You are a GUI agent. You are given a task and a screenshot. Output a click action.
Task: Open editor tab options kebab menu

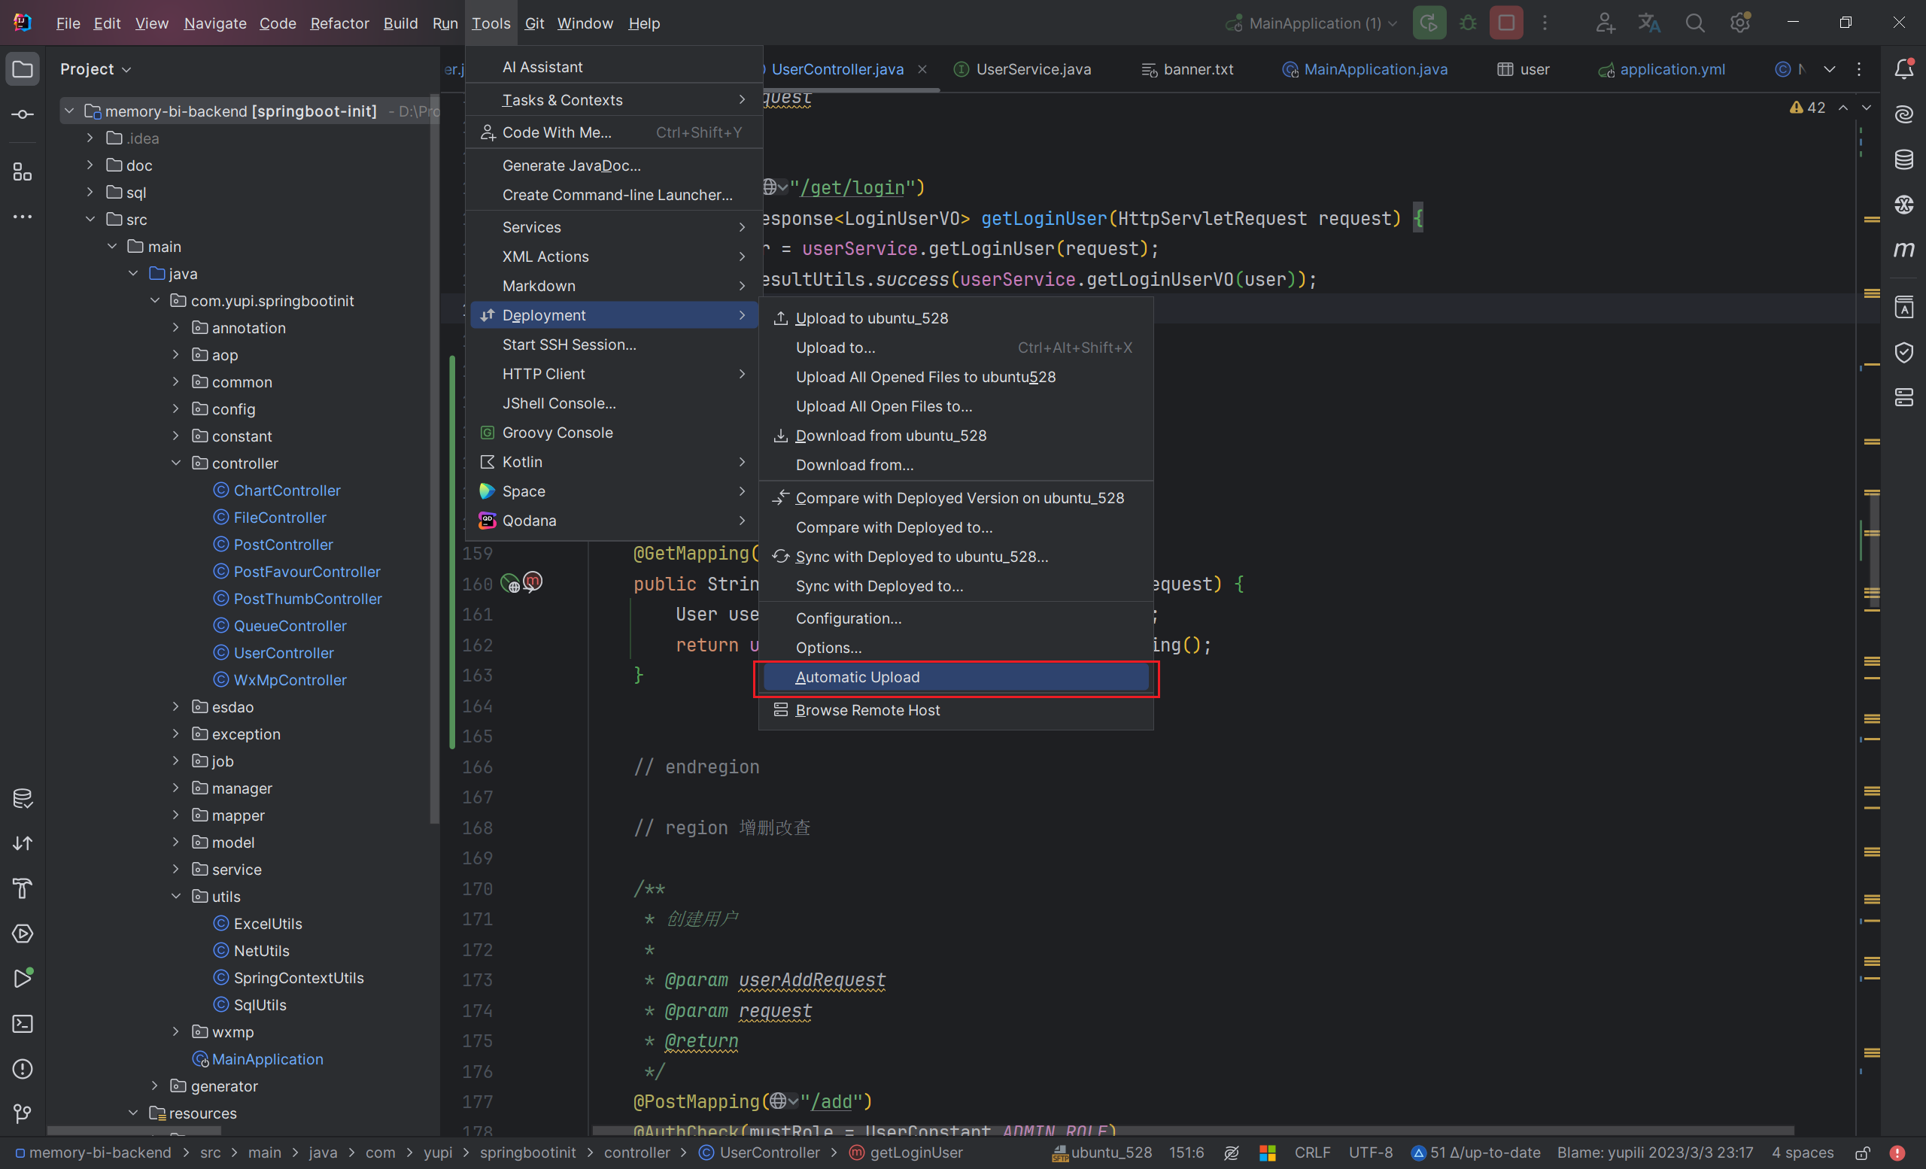click(x=1859, y=69)
